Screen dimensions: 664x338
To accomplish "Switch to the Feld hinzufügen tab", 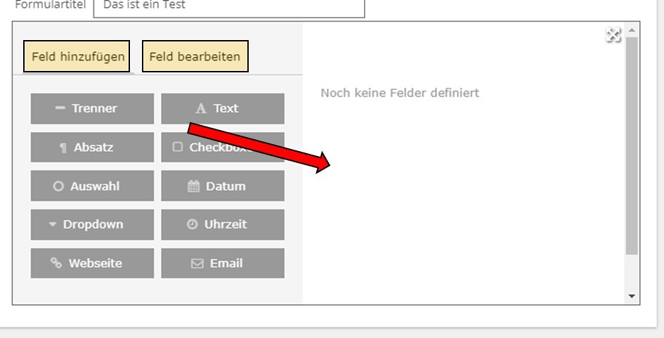I will 77,56.
